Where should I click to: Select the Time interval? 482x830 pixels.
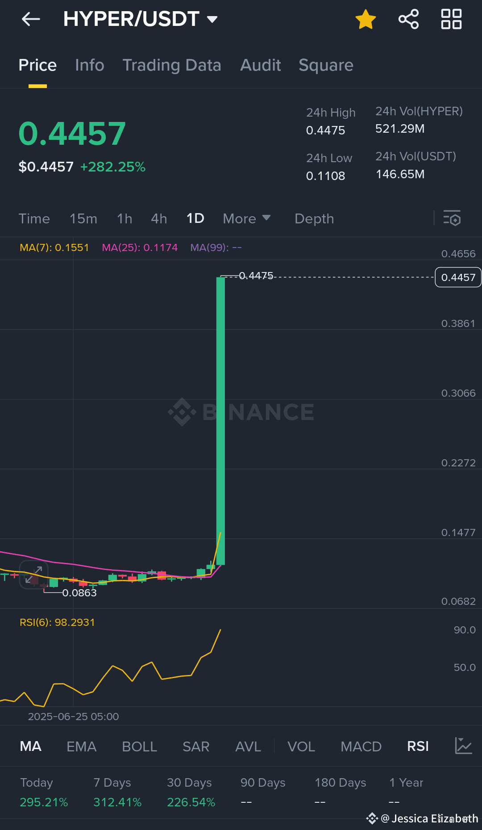(34, 218)
